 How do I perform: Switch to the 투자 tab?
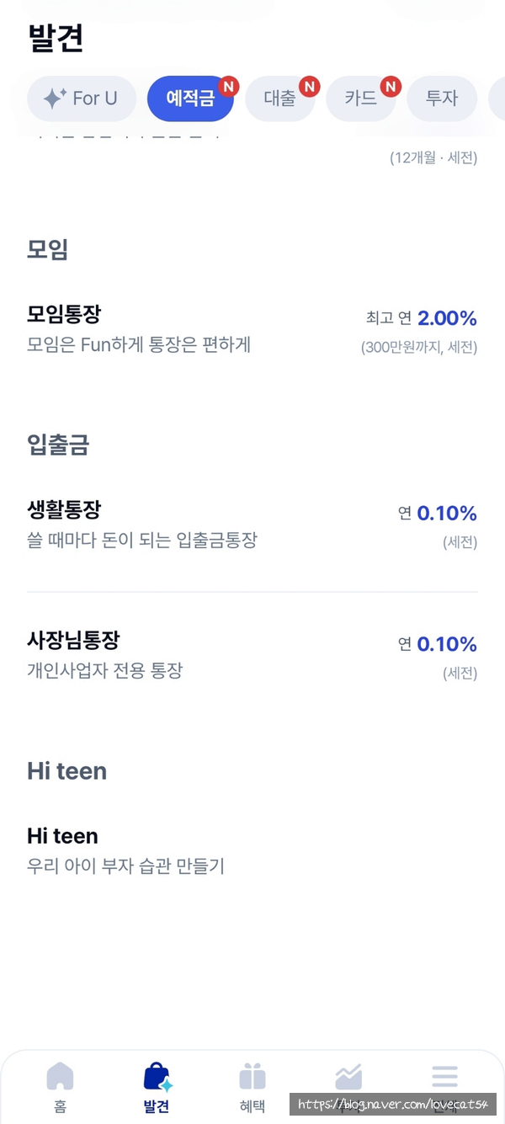(441, 99)
